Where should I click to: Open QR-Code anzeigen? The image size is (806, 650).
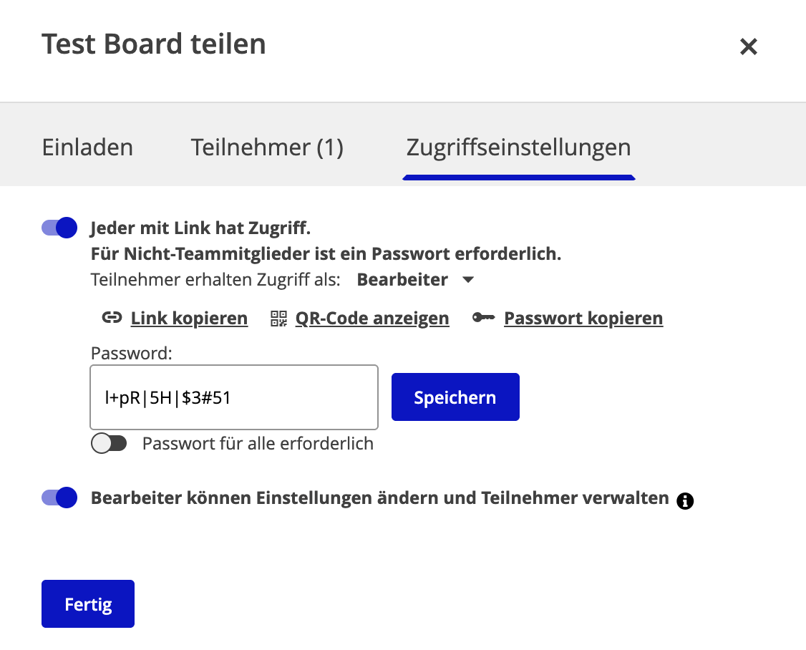[372, 318]
